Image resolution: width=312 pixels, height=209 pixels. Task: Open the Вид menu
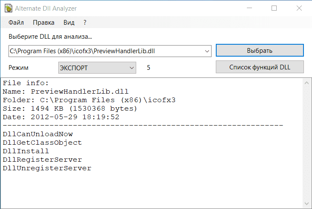(69, 22)
